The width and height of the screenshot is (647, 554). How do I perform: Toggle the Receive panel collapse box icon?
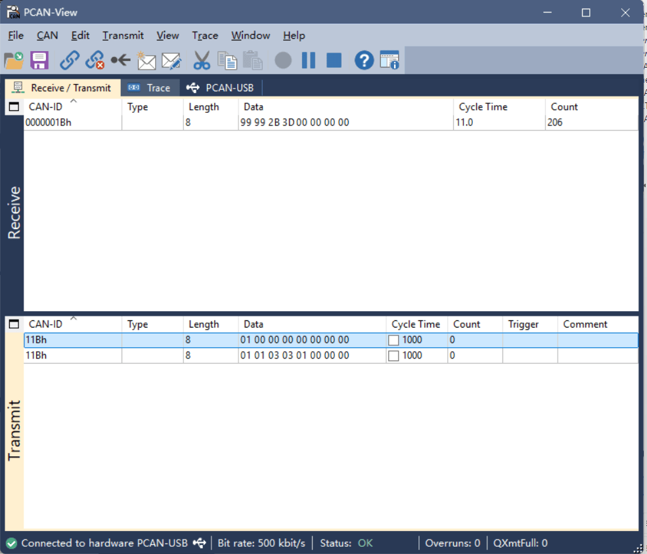14,107
